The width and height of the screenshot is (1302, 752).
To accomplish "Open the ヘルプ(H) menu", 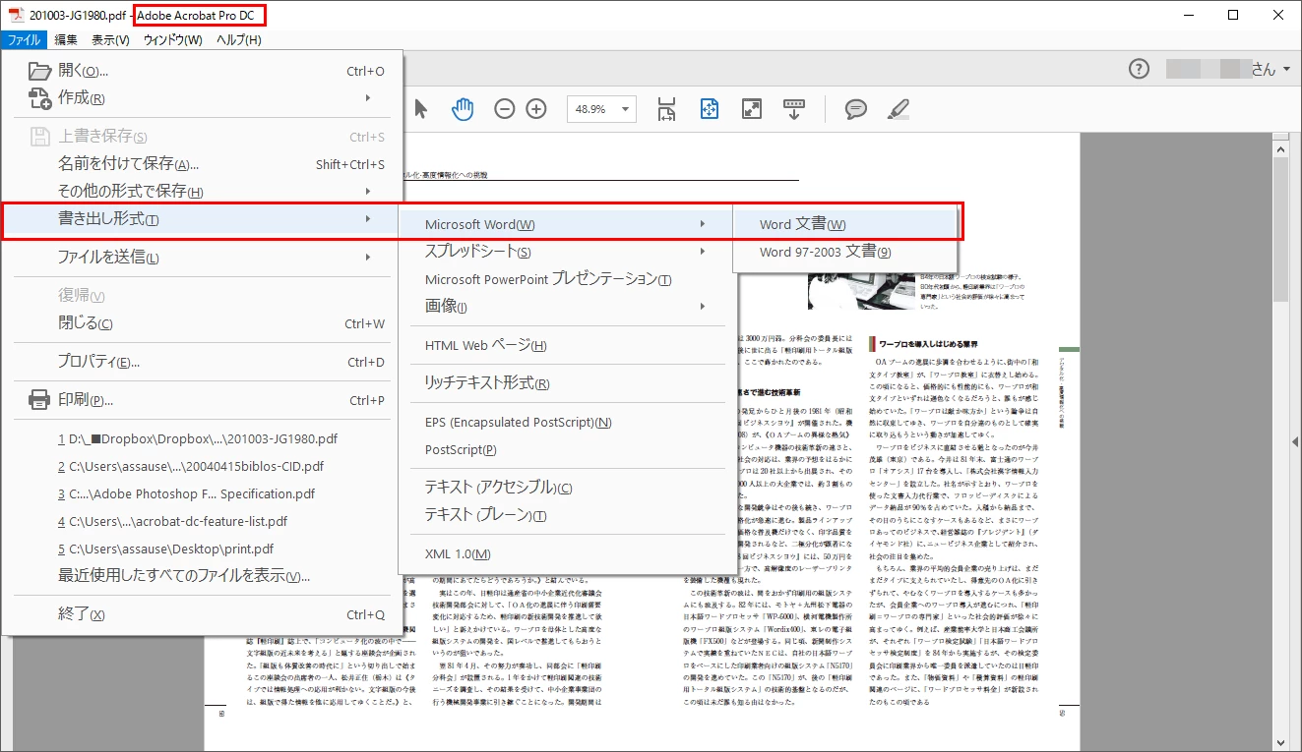I will (x=239, y=40).
